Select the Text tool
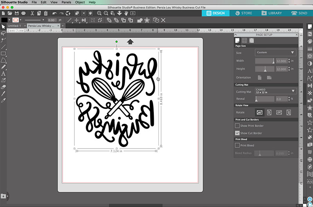The width and height of the screenshot is (313, 207). coord(3,74)
